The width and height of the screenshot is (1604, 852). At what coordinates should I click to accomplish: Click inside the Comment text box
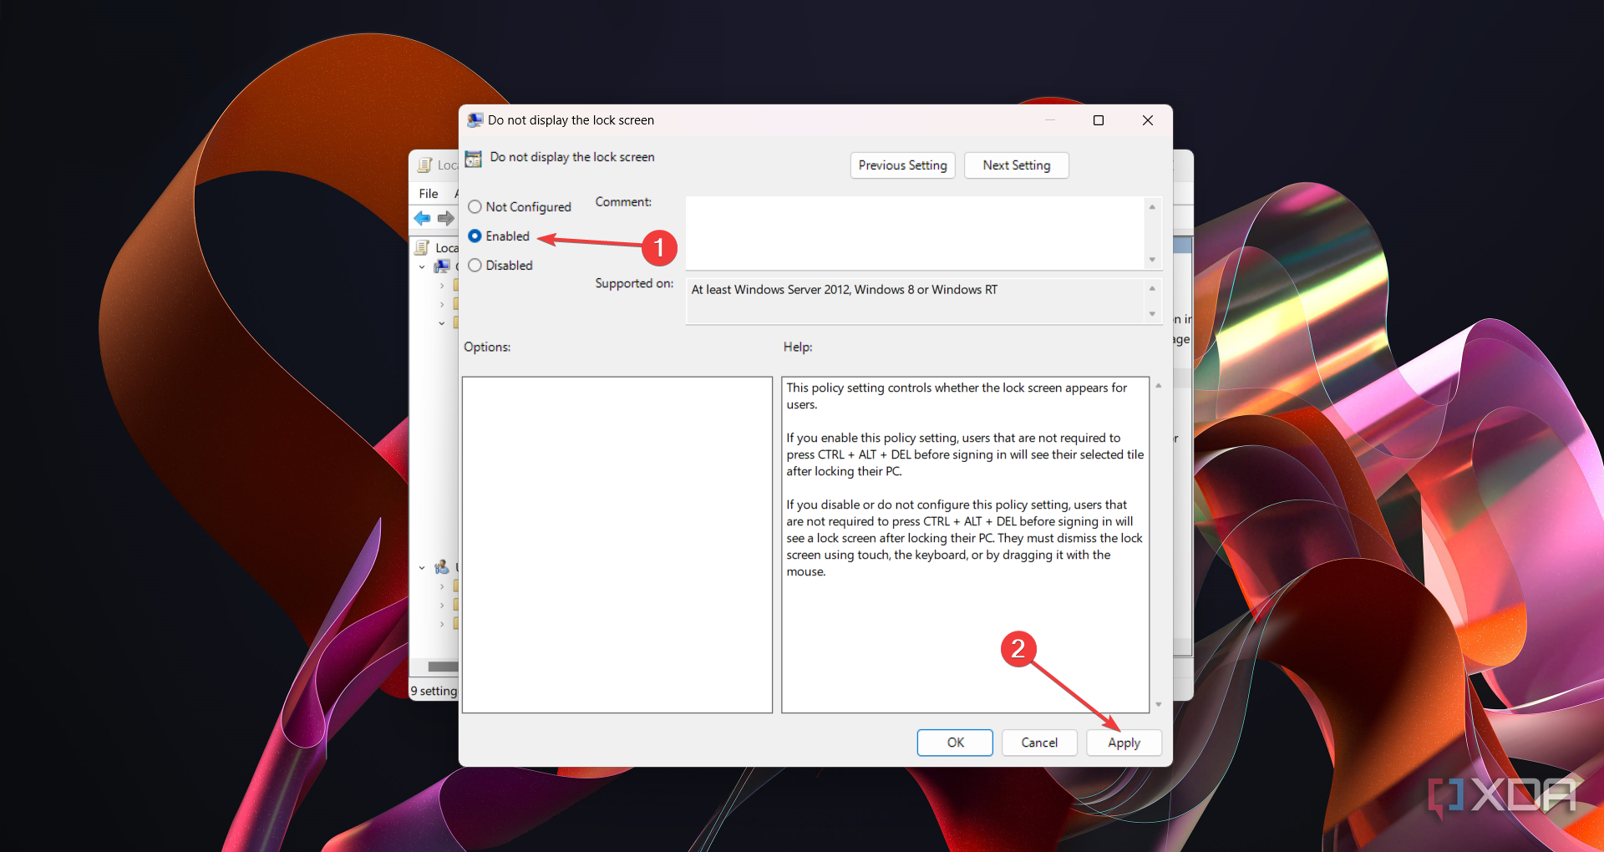coord(915,233)
